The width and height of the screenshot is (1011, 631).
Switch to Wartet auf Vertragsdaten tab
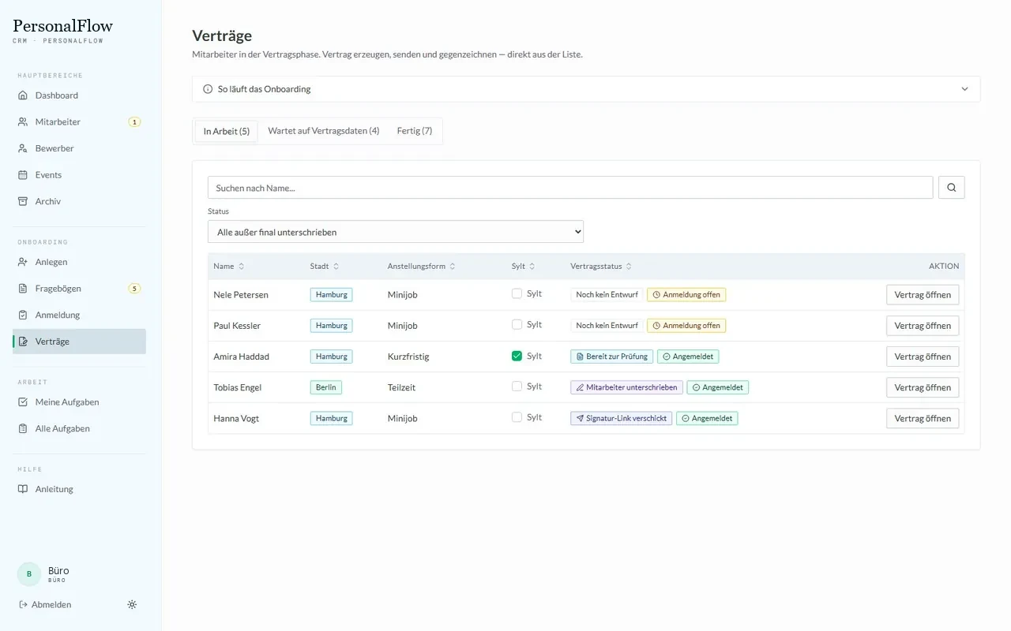pos(324,131)
